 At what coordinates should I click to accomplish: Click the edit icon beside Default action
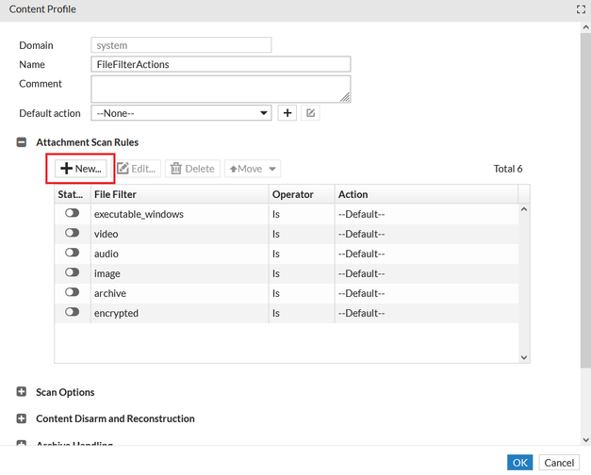point(310,113)
